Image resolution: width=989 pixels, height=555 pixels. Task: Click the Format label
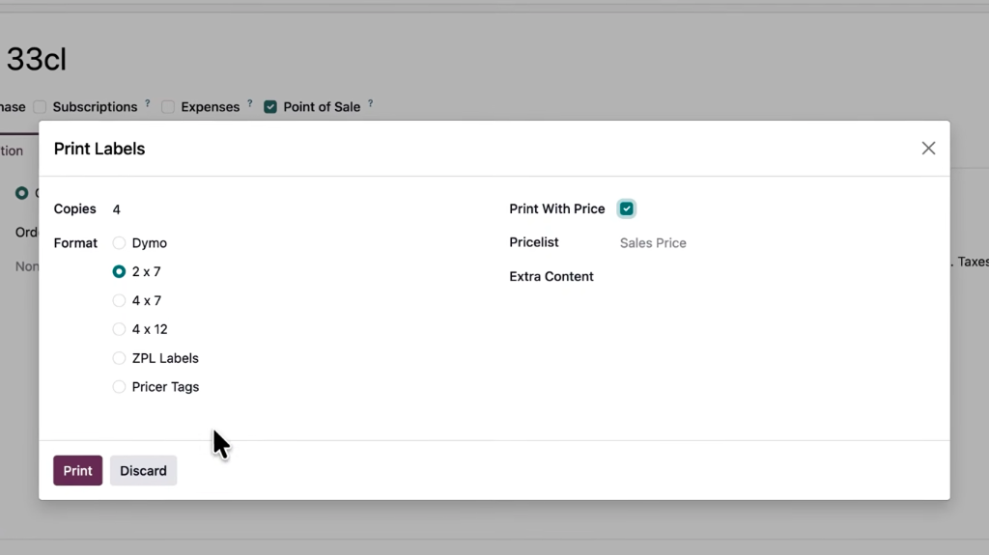pos(75,243)
